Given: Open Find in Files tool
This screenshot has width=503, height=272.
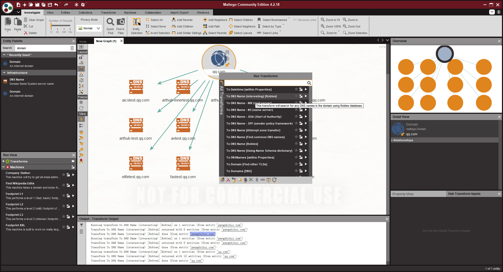Looking at the screenshot, I should [121, 26].
